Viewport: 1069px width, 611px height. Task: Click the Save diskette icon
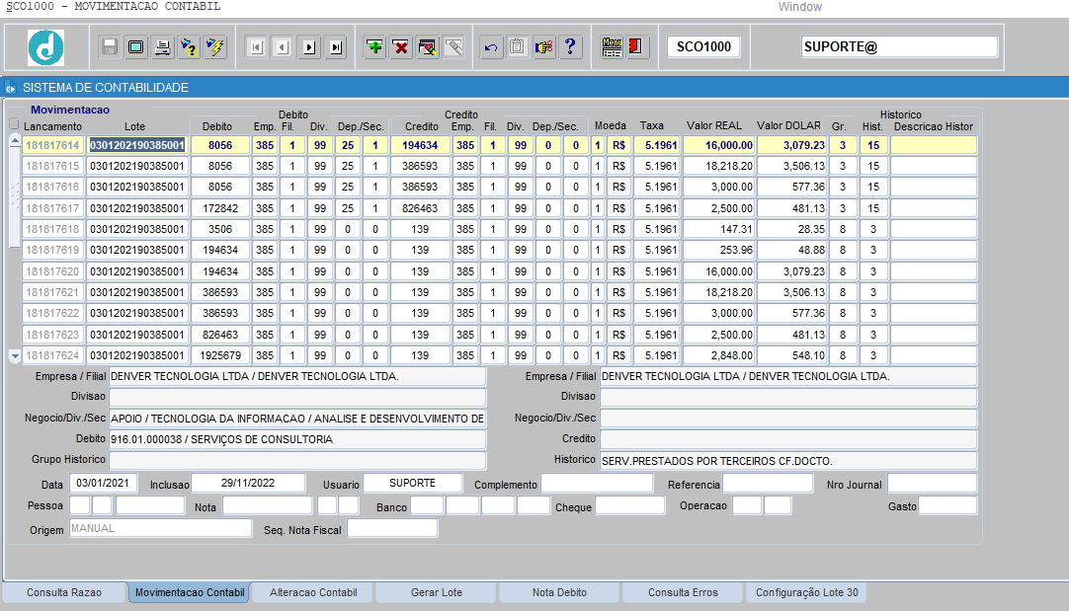click(109, 47)
